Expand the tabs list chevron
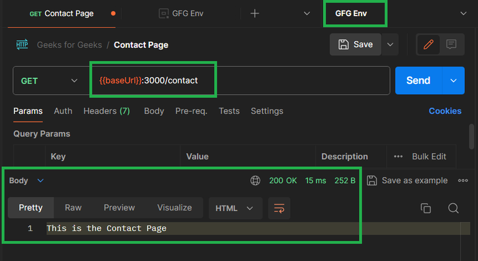Screen dimensions: 478x261 307,14
